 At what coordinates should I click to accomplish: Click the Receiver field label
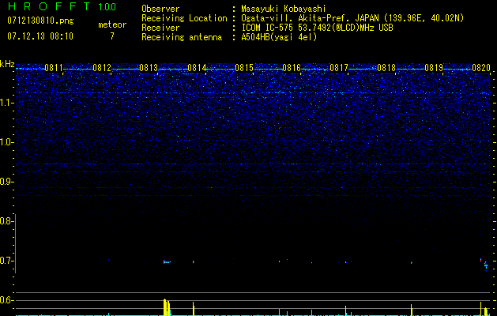point(160,28)
